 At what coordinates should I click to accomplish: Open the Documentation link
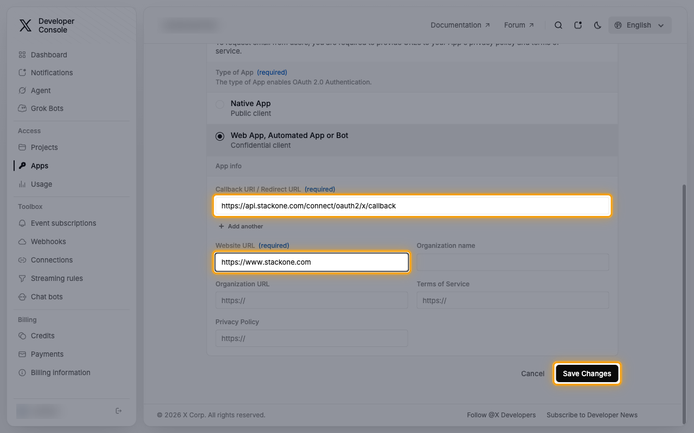[460, 25]
